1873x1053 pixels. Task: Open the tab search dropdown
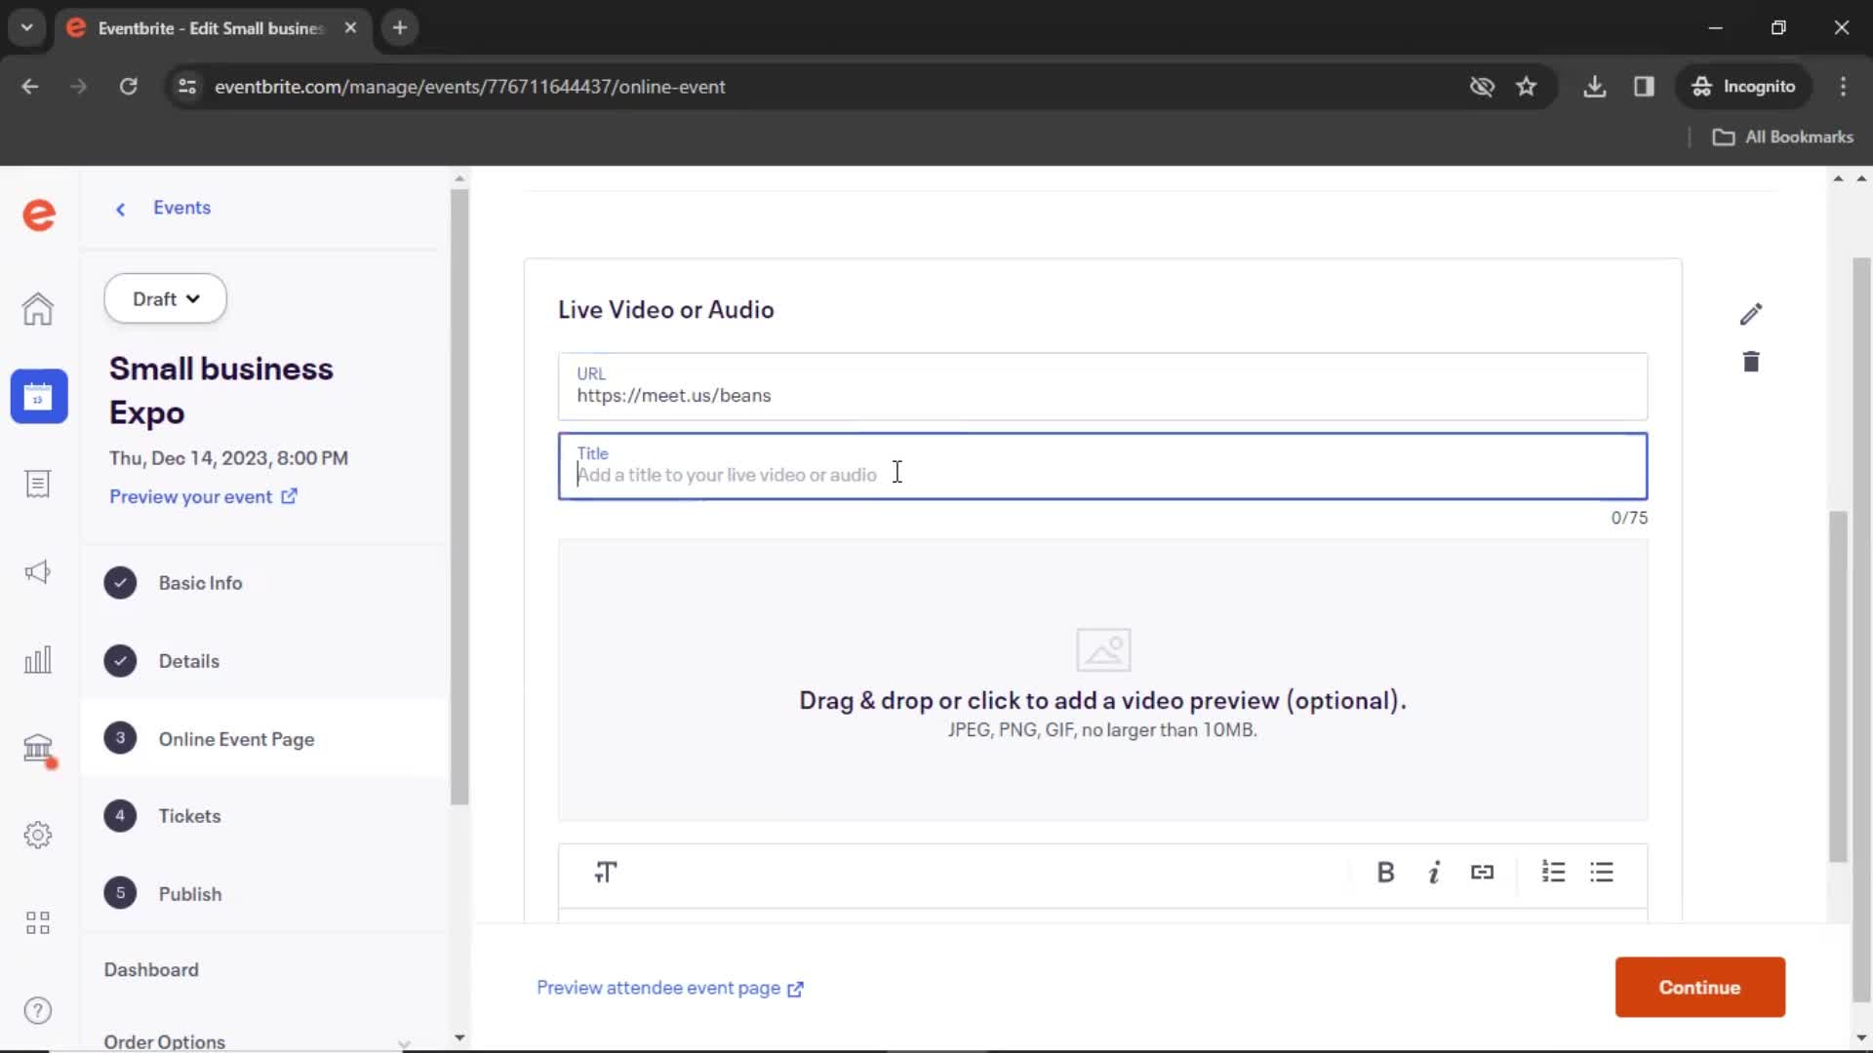(27, 27)
